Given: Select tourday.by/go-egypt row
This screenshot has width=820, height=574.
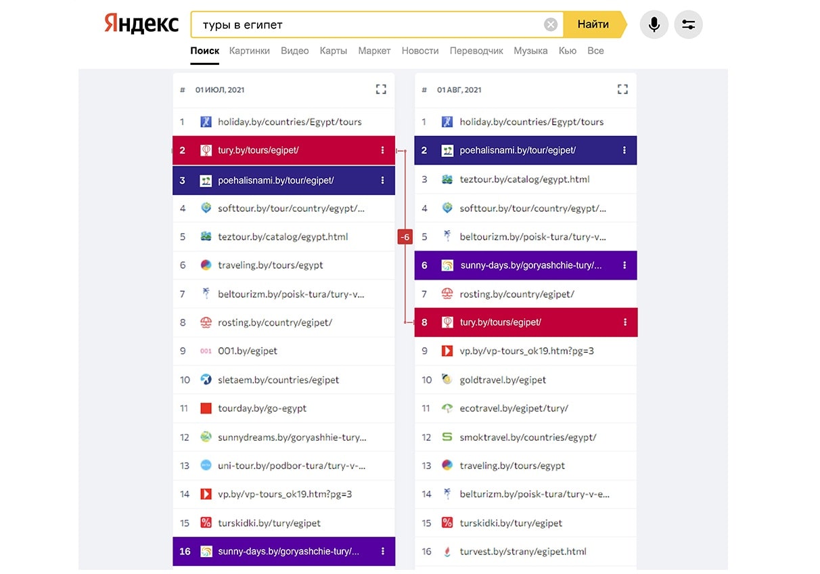Looking at the screenshot, I should [283, 408].
